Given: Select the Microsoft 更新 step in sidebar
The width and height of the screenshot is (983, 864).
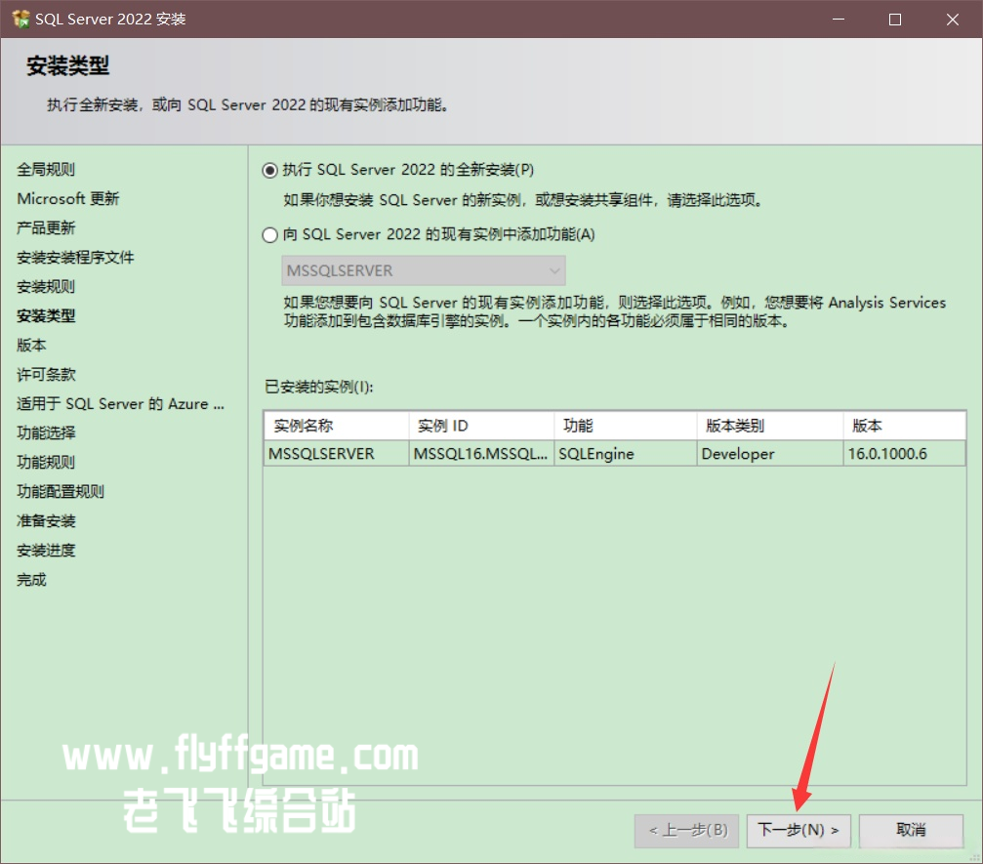Looking at the screenshot, I should 67,199.
